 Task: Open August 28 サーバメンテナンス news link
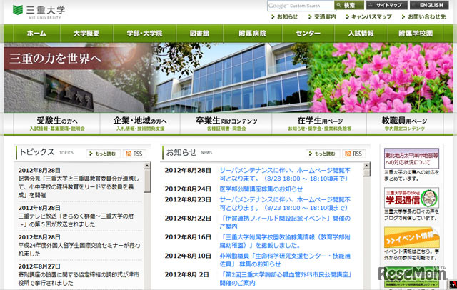285,174
